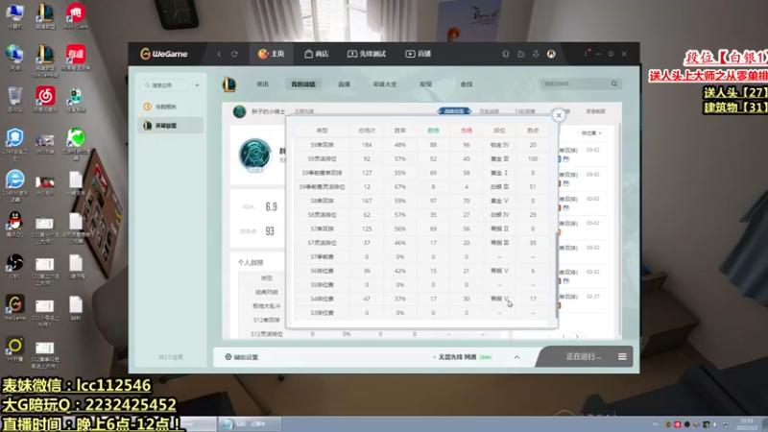Expand the server status chevron
The width and height of the screenshot is (768, 432).
(516, 357)
